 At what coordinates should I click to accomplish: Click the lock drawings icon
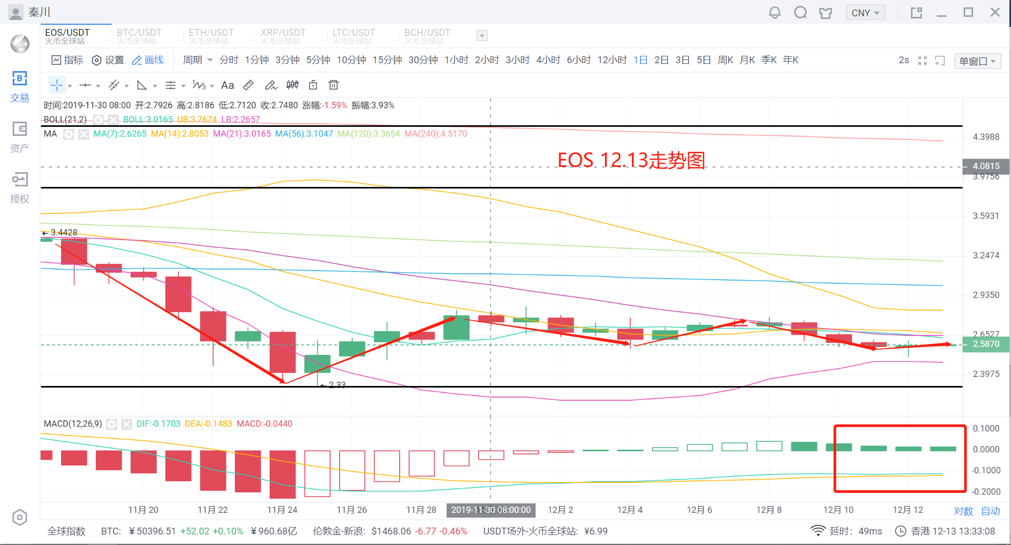click(x=313, y=85)
